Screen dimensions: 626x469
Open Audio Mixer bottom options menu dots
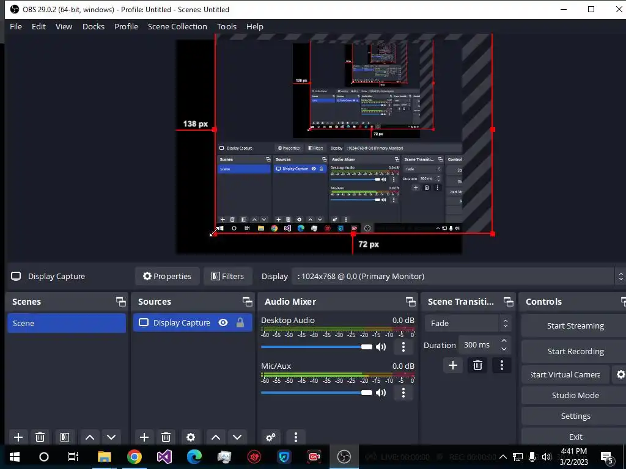pos(295,437)
